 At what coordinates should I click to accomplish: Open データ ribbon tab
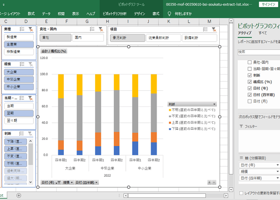pyautogui.click(x=46, y=14)
